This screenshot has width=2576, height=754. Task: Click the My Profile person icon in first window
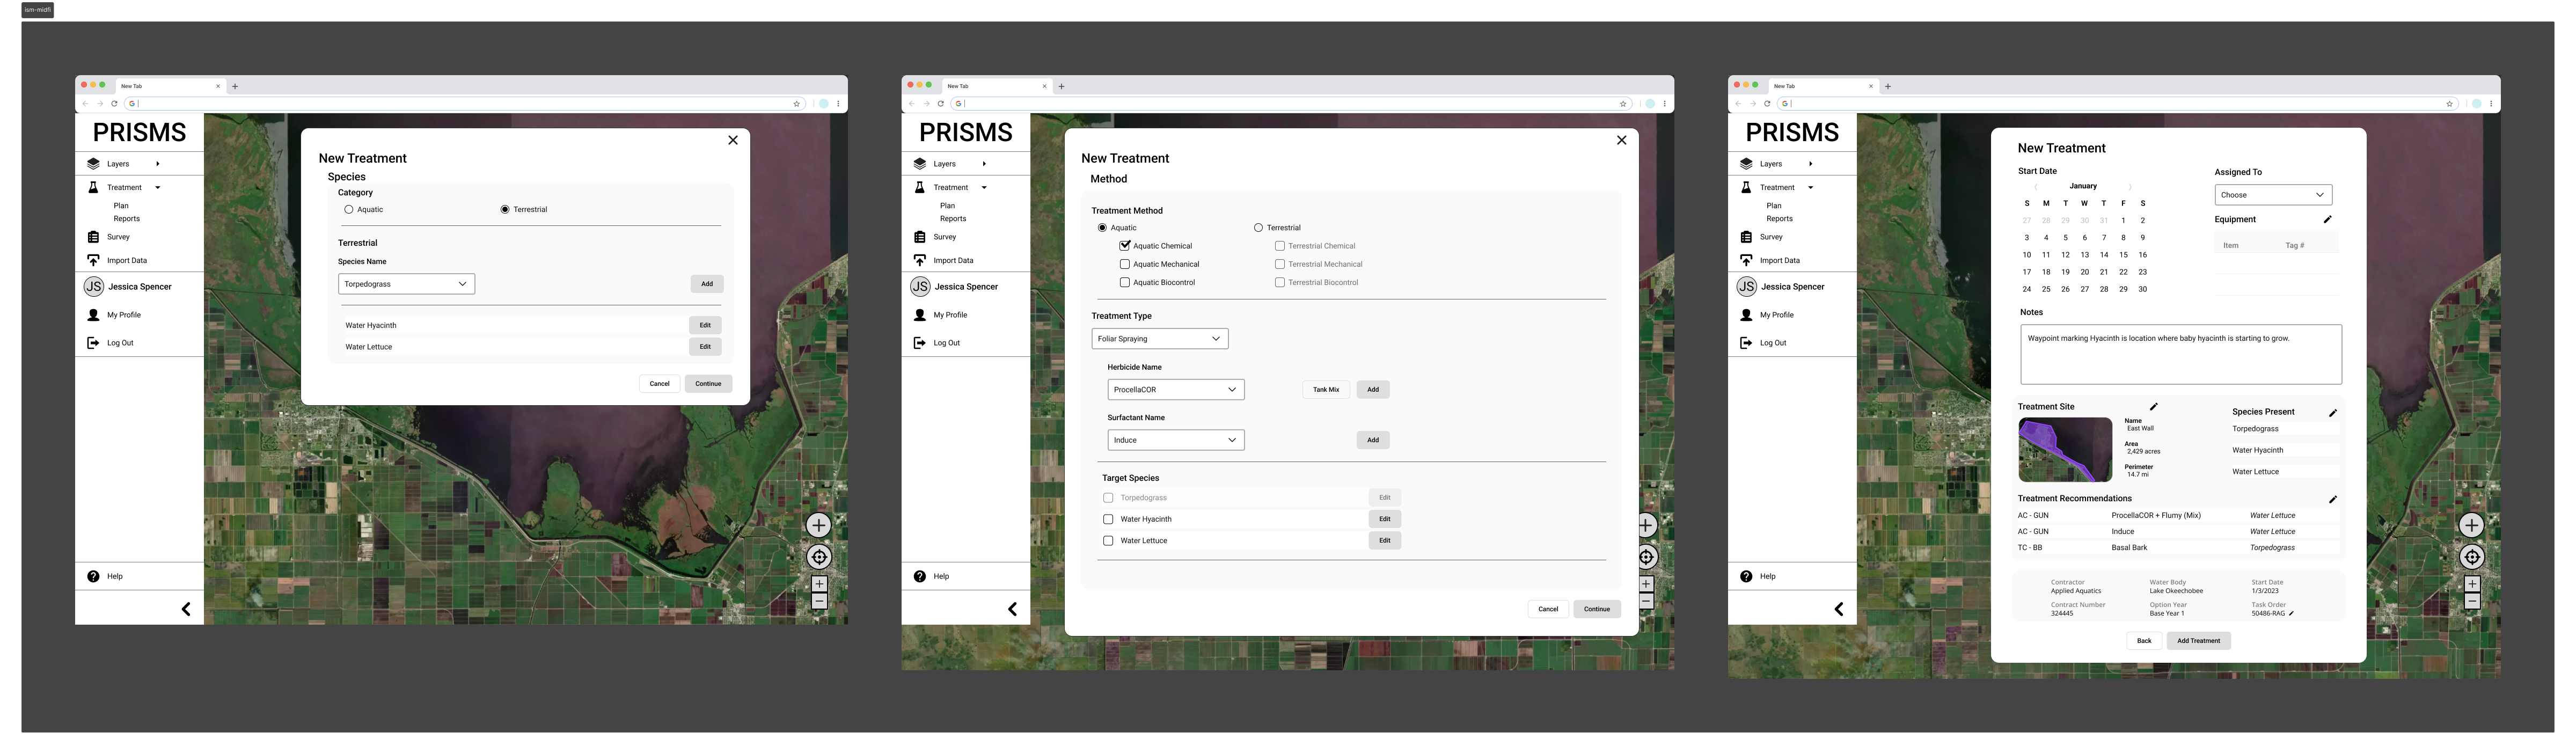(x=93, y=315)
